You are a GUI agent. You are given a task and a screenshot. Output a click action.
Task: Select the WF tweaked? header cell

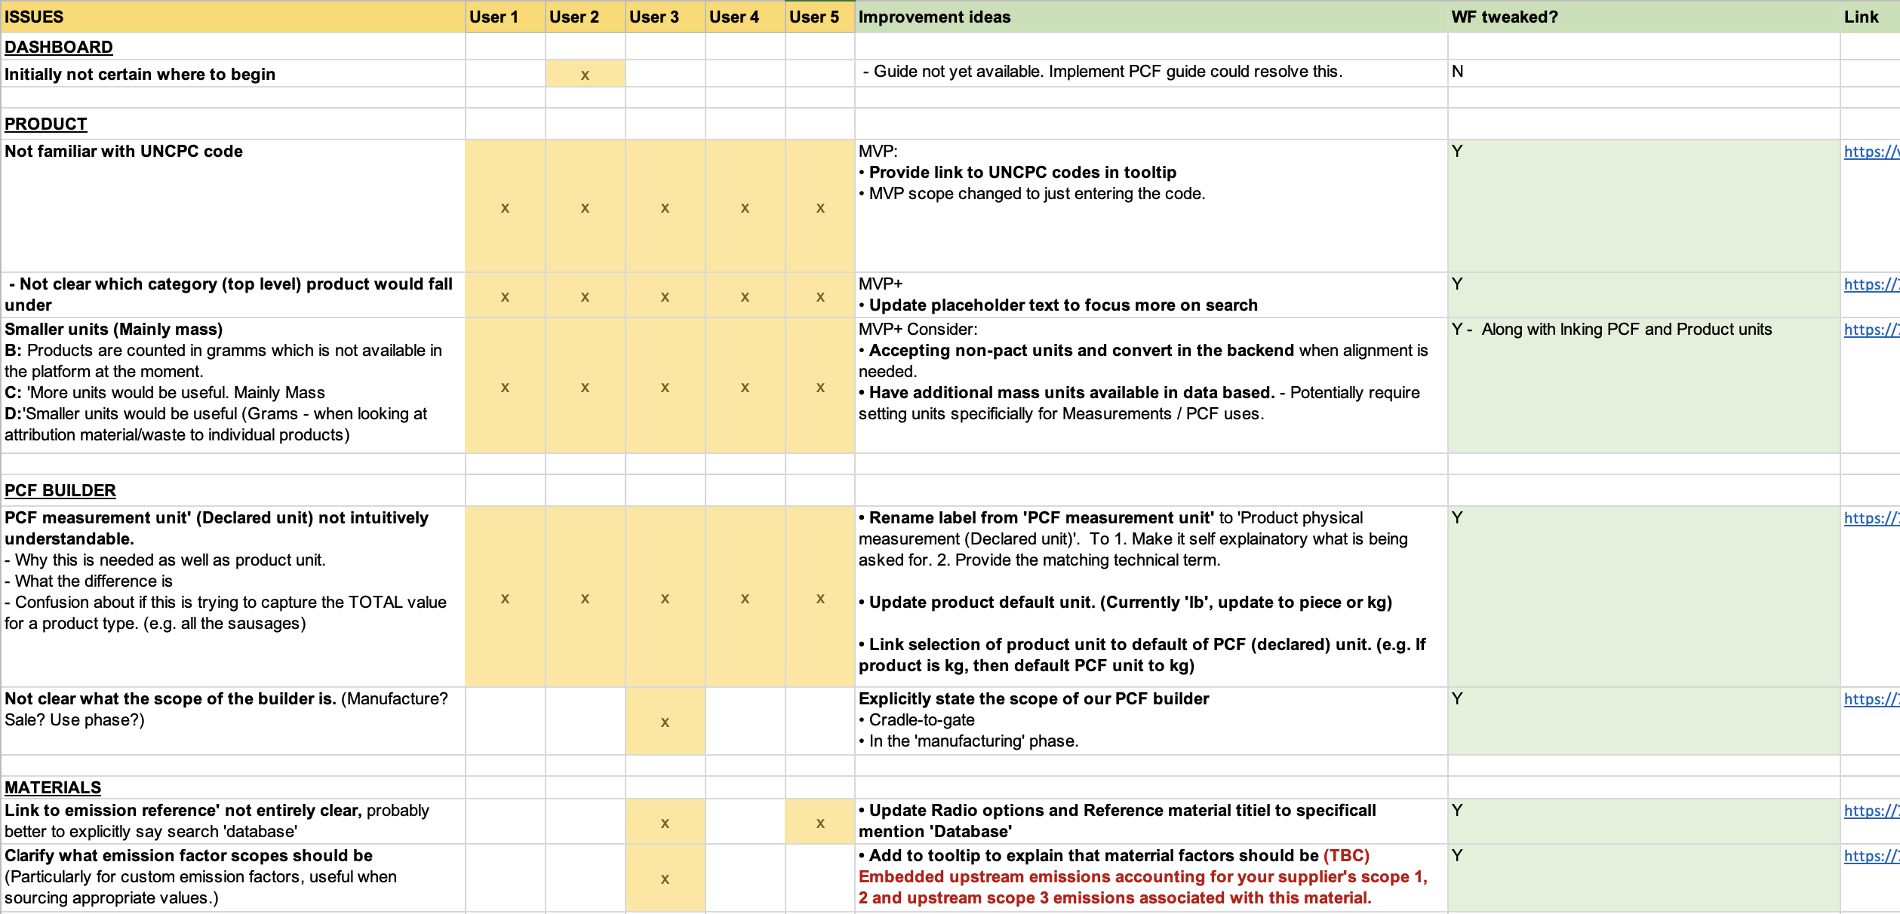point(1643,17)
